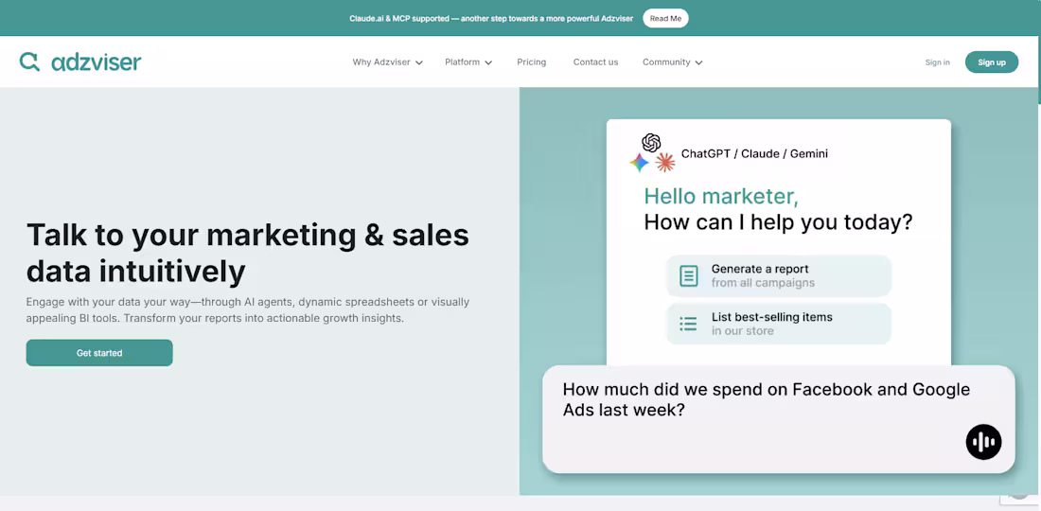
Task: Click the adzviser wordmark text
Action: click(x=97, y=62)
